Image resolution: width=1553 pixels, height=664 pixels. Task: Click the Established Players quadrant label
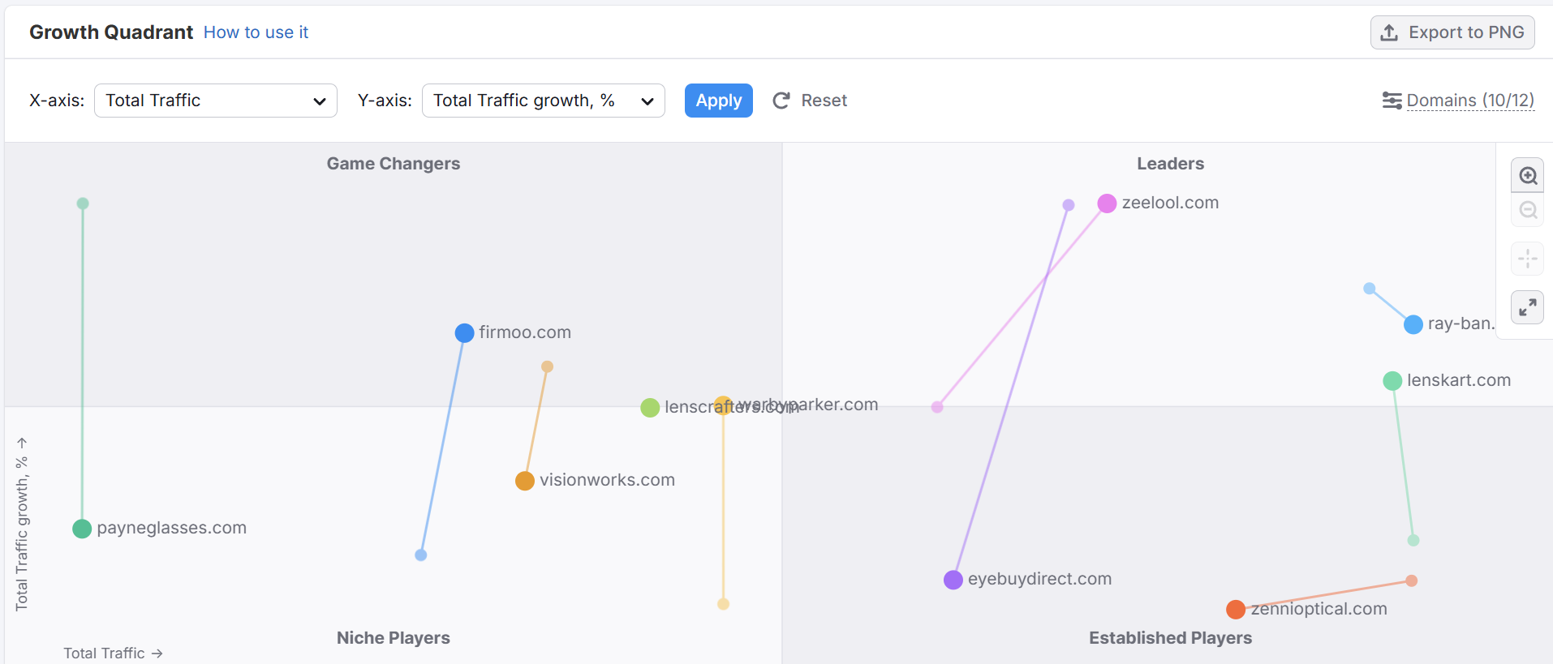tap(1170, 638)
